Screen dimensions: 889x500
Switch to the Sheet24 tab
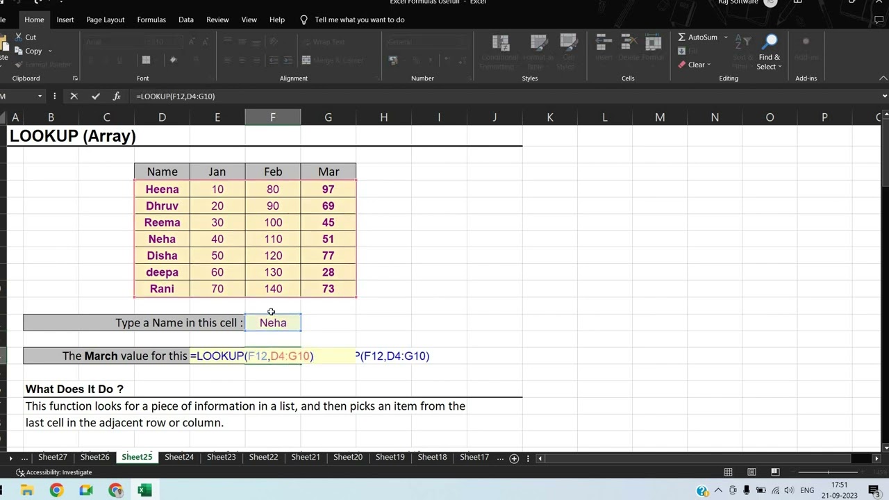click(x=179, y=457)
